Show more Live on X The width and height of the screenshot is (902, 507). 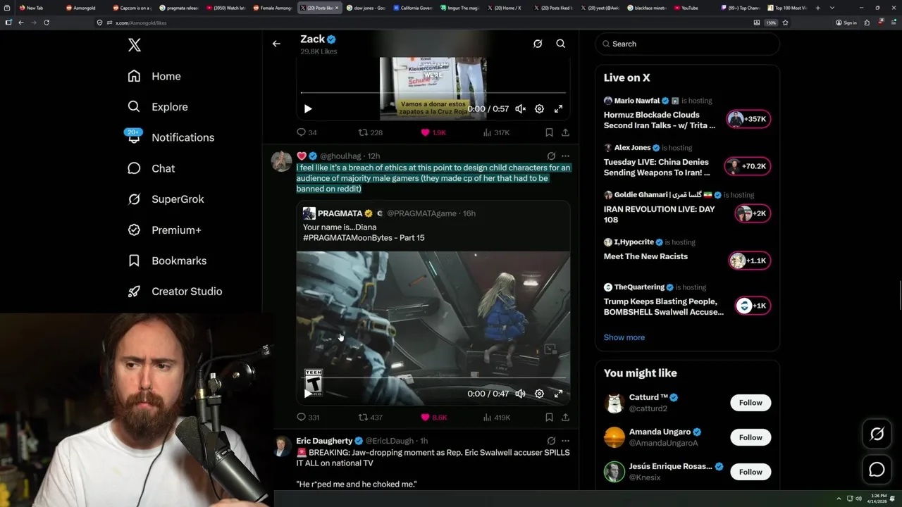pyautogui.click(x=624, y=337)
